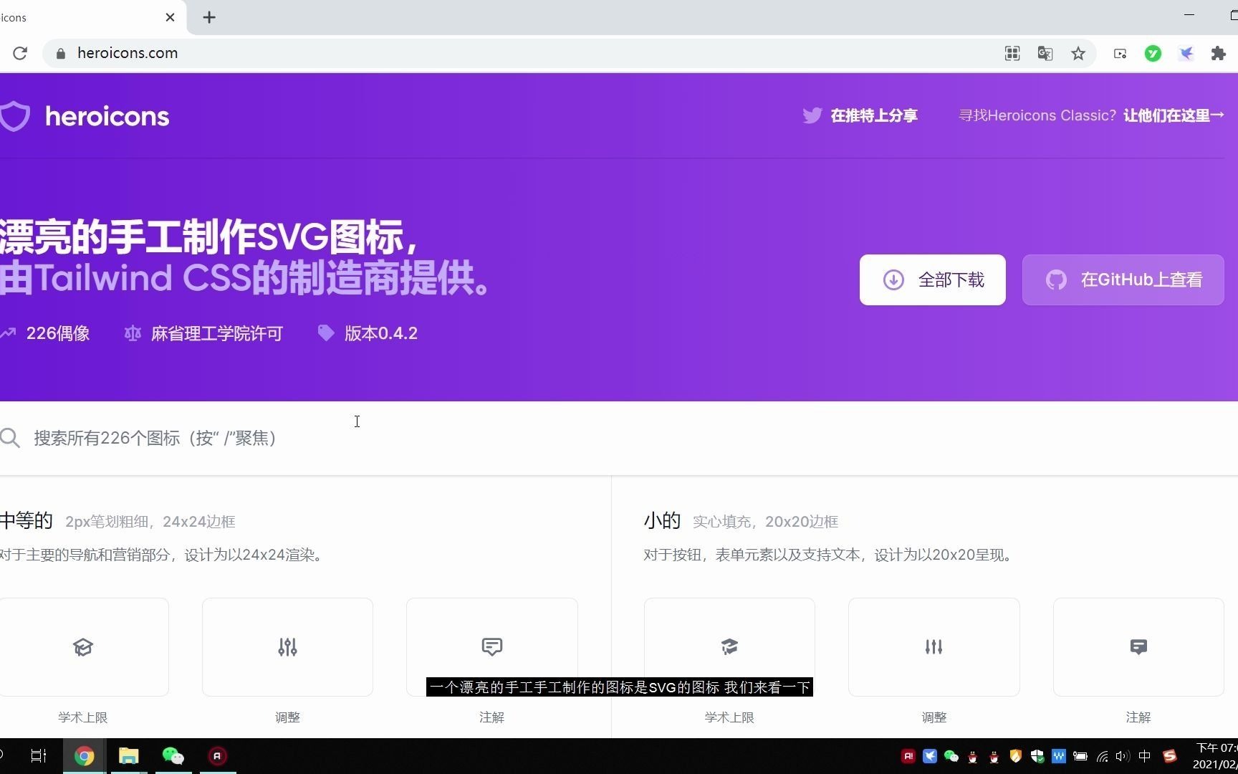Screen dimensions: 1238x774
Task: Select the medium 注解 annotation icon card
Action: (491, 647)
